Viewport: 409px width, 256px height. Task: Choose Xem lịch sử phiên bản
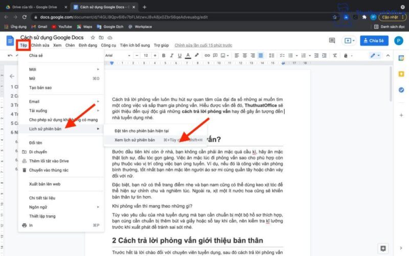[x=155, y=140]
